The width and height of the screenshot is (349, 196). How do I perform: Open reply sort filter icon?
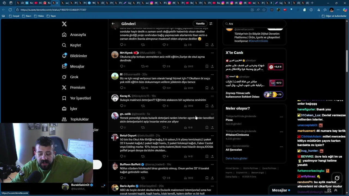point(211,24)
